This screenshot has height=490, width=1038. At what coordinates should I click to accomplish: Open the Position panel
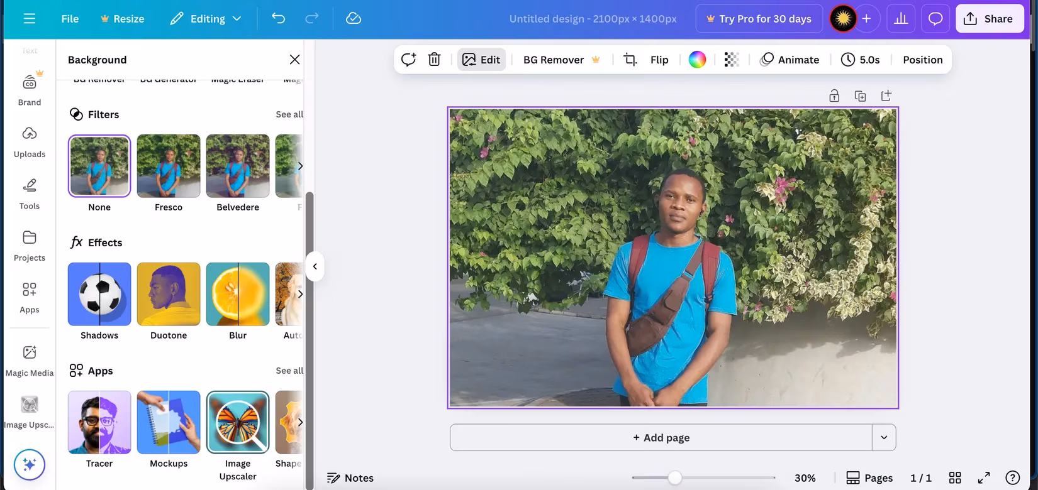point(922,60)
